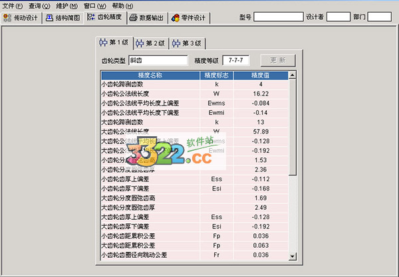Select the 大齿轮跨测齿数 row

point(195,122)
